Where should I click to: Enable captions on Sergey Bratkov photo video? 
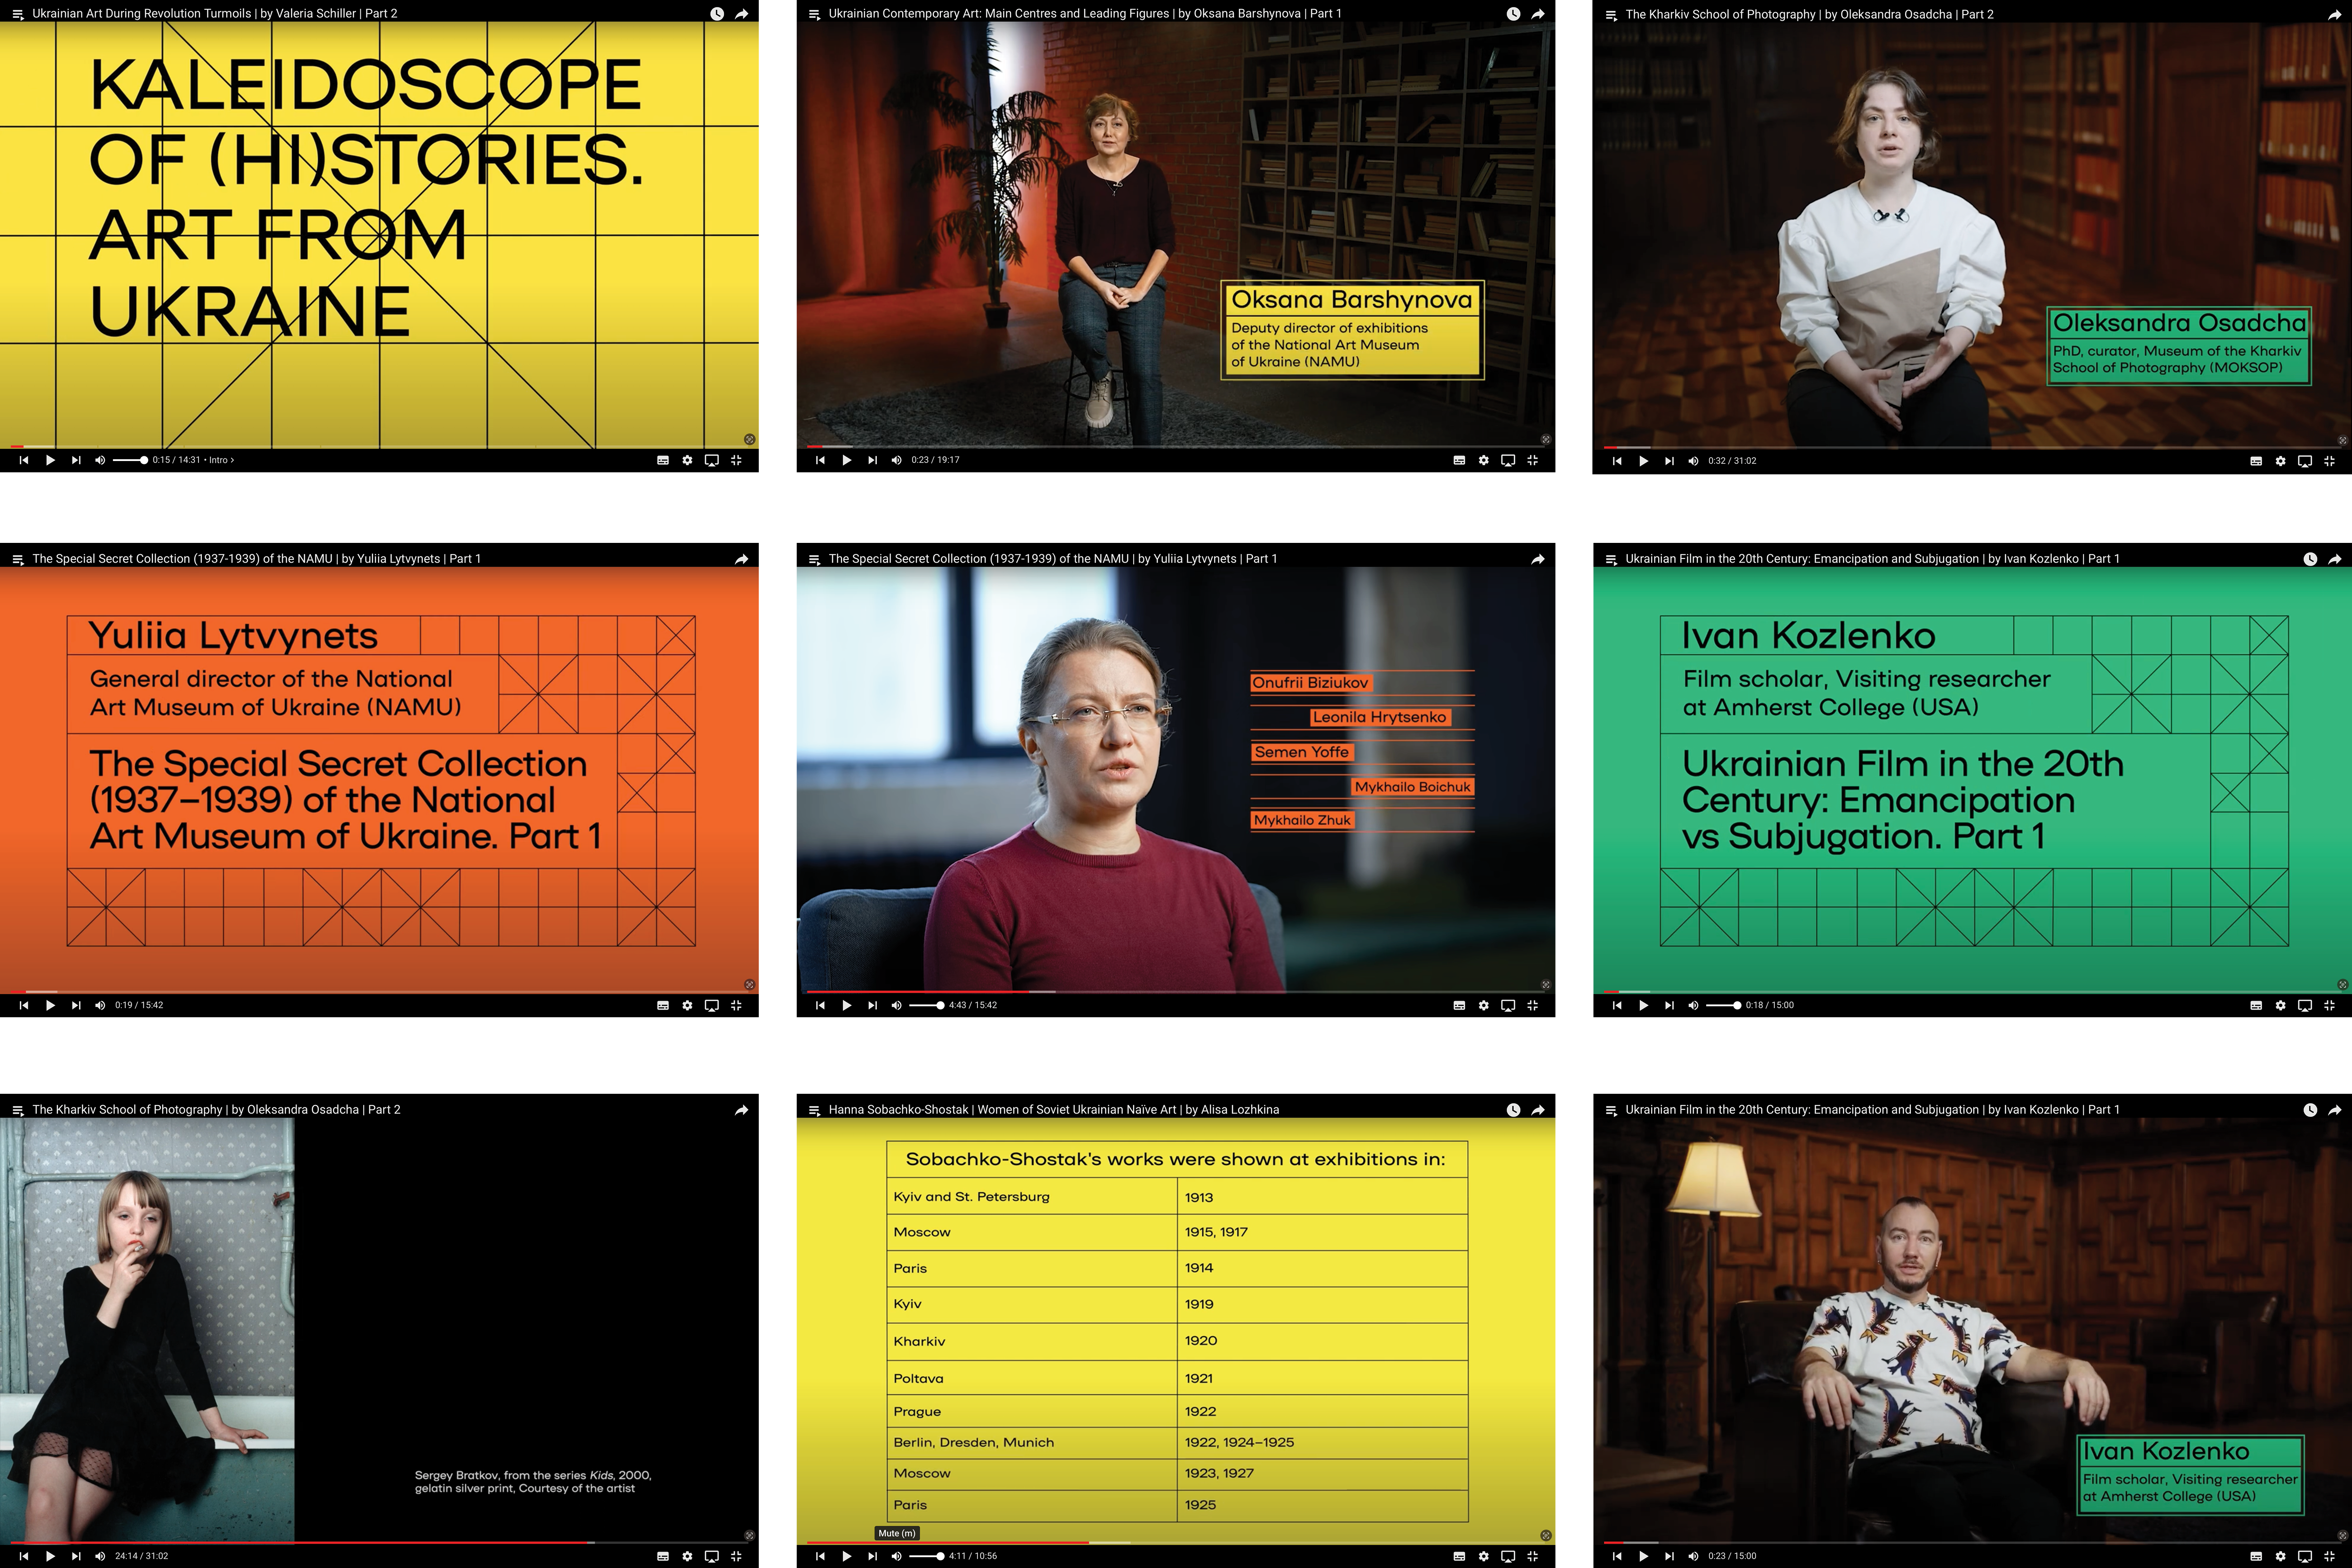coord(662,1556)
